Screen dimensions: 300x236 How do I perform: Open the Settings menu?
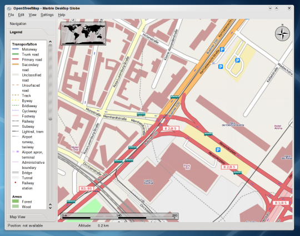[x=47, y=15]
